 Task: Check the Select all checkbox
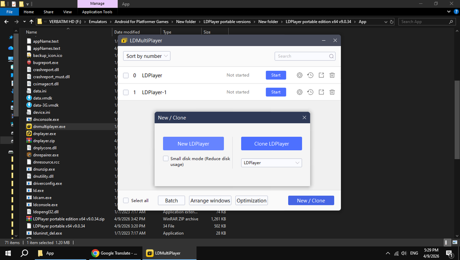click(x=126, y=200)
